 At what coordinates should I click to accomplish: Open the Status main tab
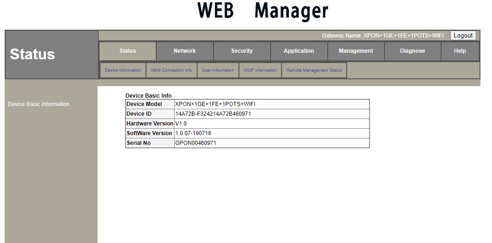point(127,51)
